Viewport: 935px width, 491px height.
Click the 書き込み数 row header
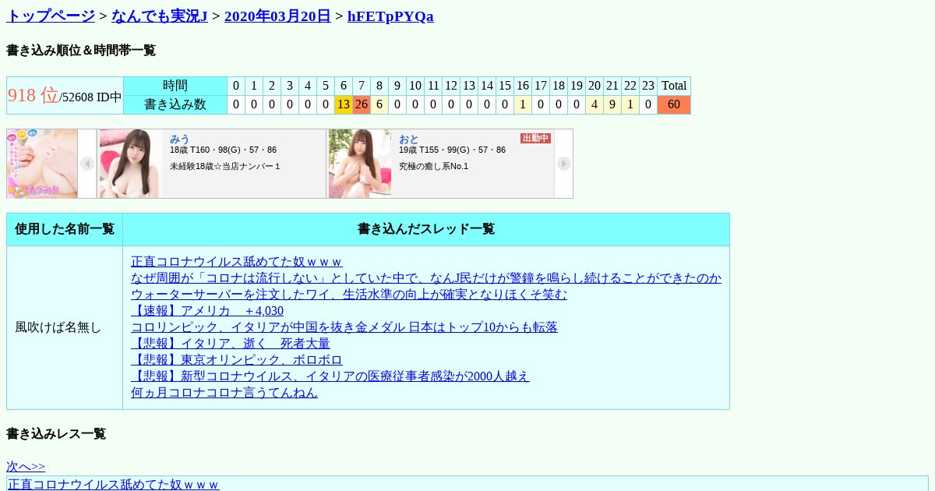pyautogui.click(x=175, y=104)
